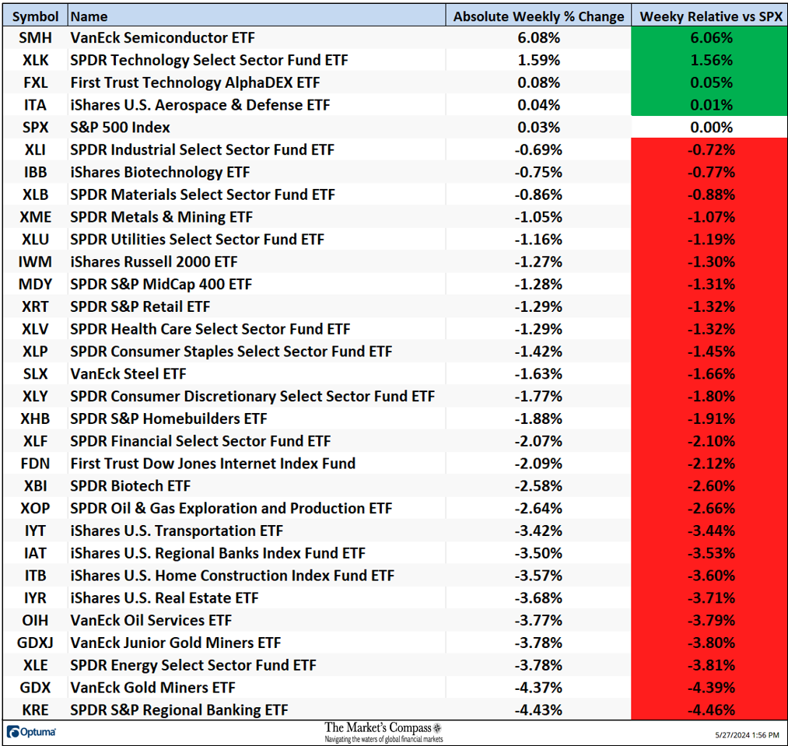This screenshot has height=746, width=788.
Task: Click the 5/27/2024 1:56 PM timestamp
Action: pos(747,735)
